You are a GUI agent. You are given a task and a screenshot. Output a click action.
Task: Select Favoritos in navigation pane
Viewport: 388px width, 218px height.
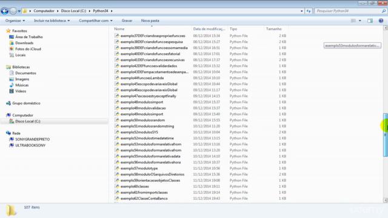[x=19, y=31]
